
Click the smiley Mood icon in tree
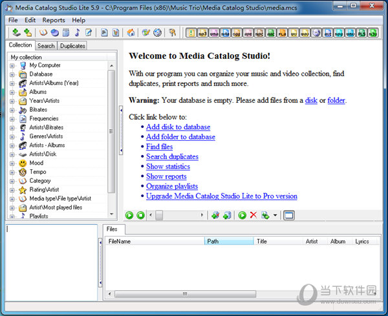point(23,163)
